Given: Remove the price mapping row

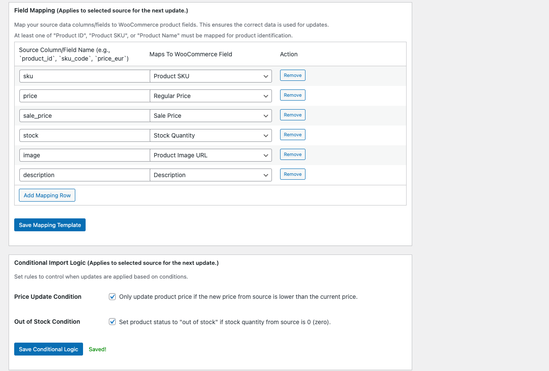Looking at the screenshot, I should pyautogui.click(x=293, y=95).
